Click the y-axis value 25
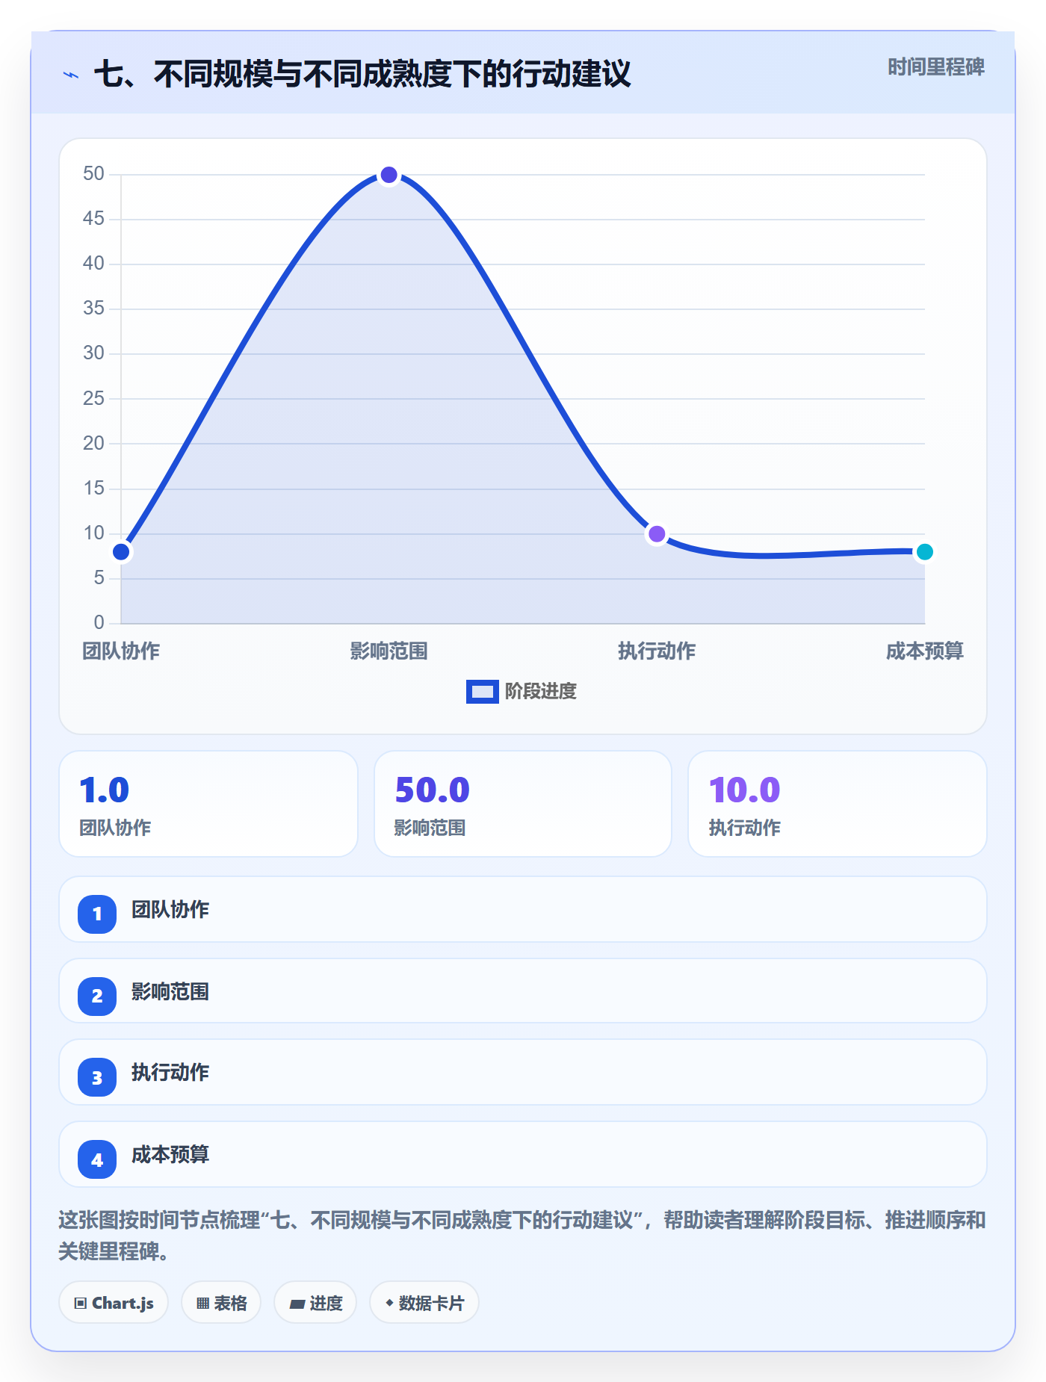This screenshot has height=1382, width=1046. (93, 399)
